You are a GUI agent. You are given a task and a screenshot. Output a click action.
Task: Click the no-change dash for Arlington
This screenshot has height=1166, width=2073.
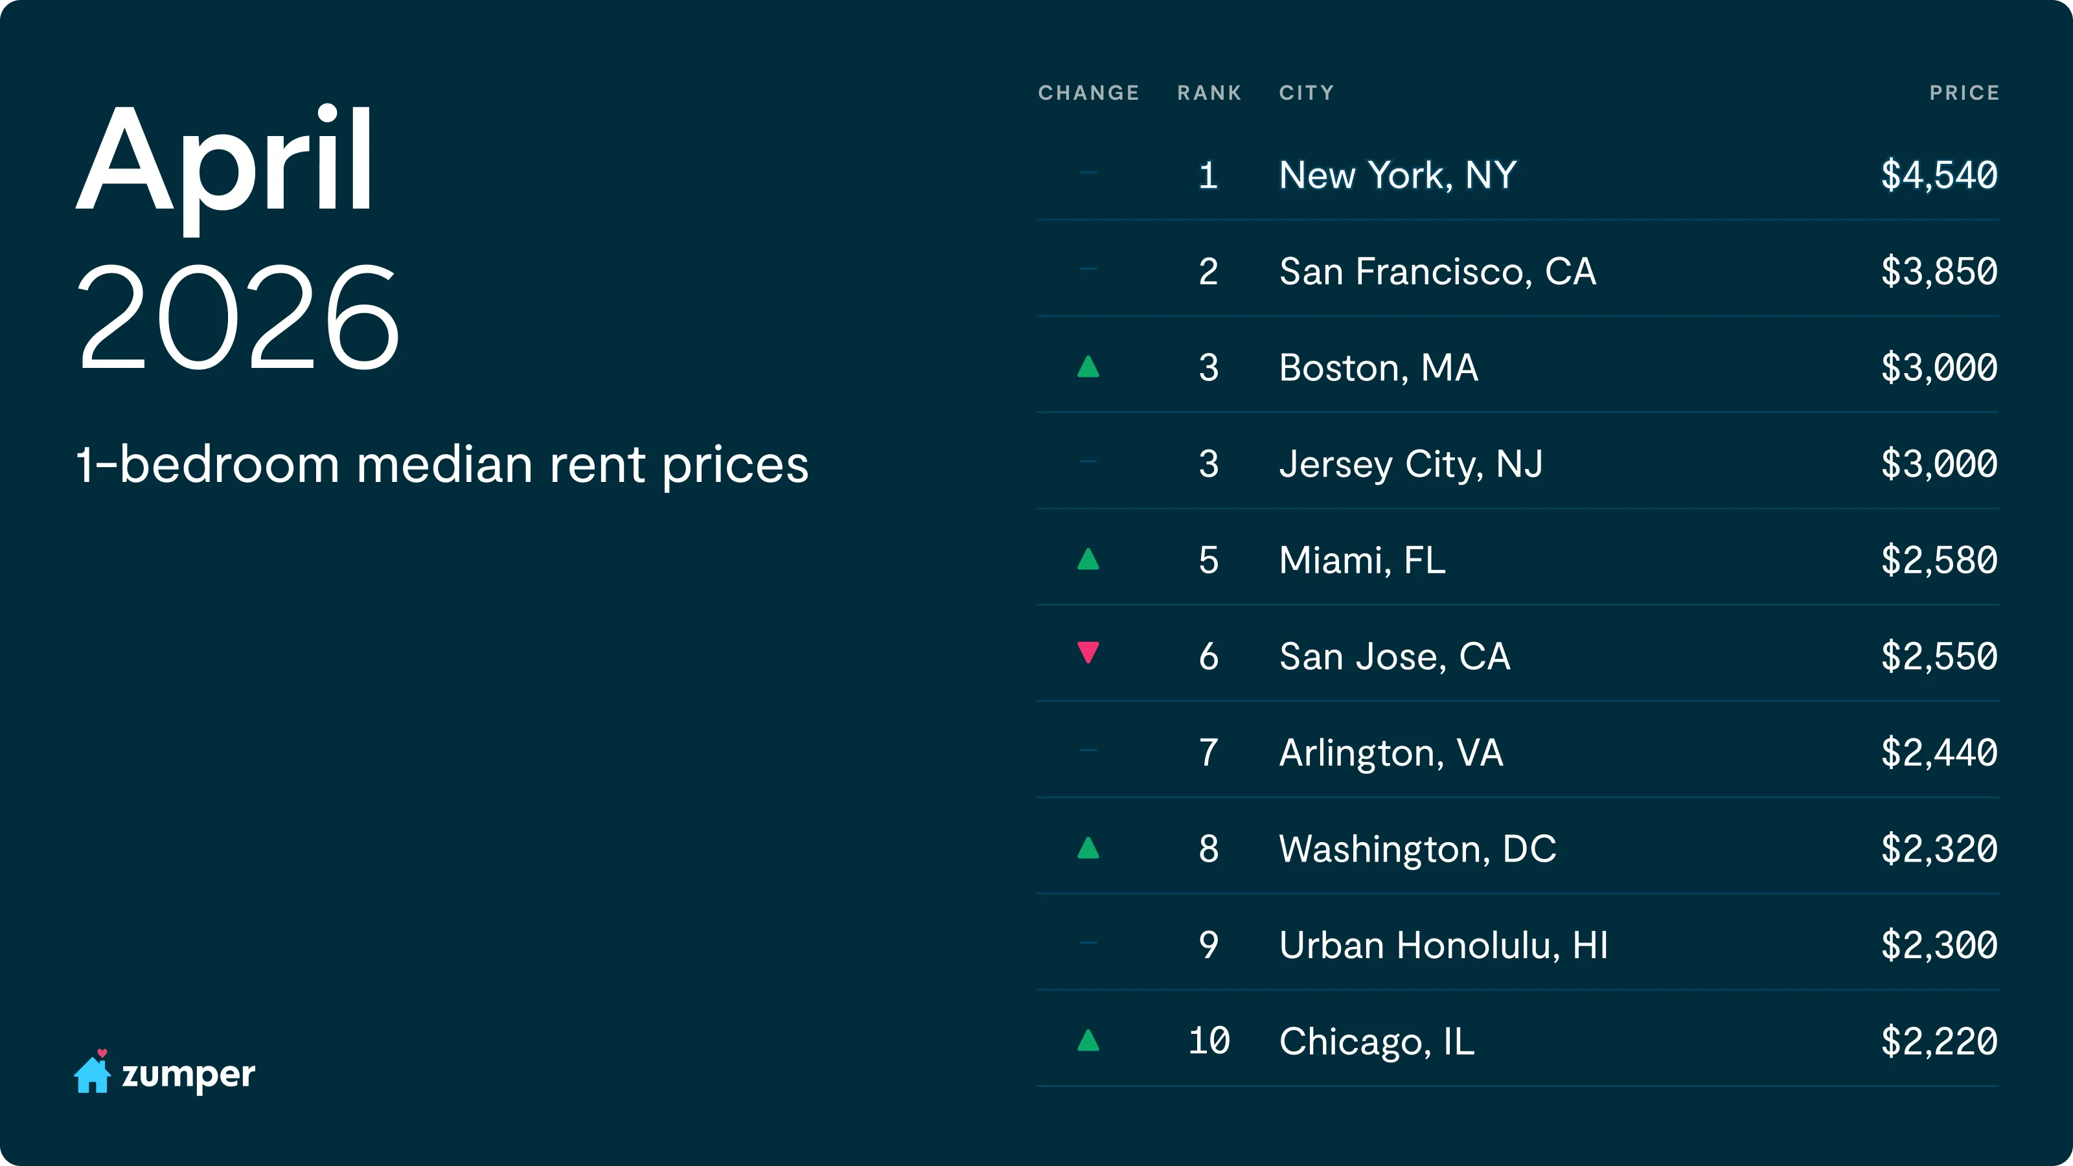(x=1088, y=750)
